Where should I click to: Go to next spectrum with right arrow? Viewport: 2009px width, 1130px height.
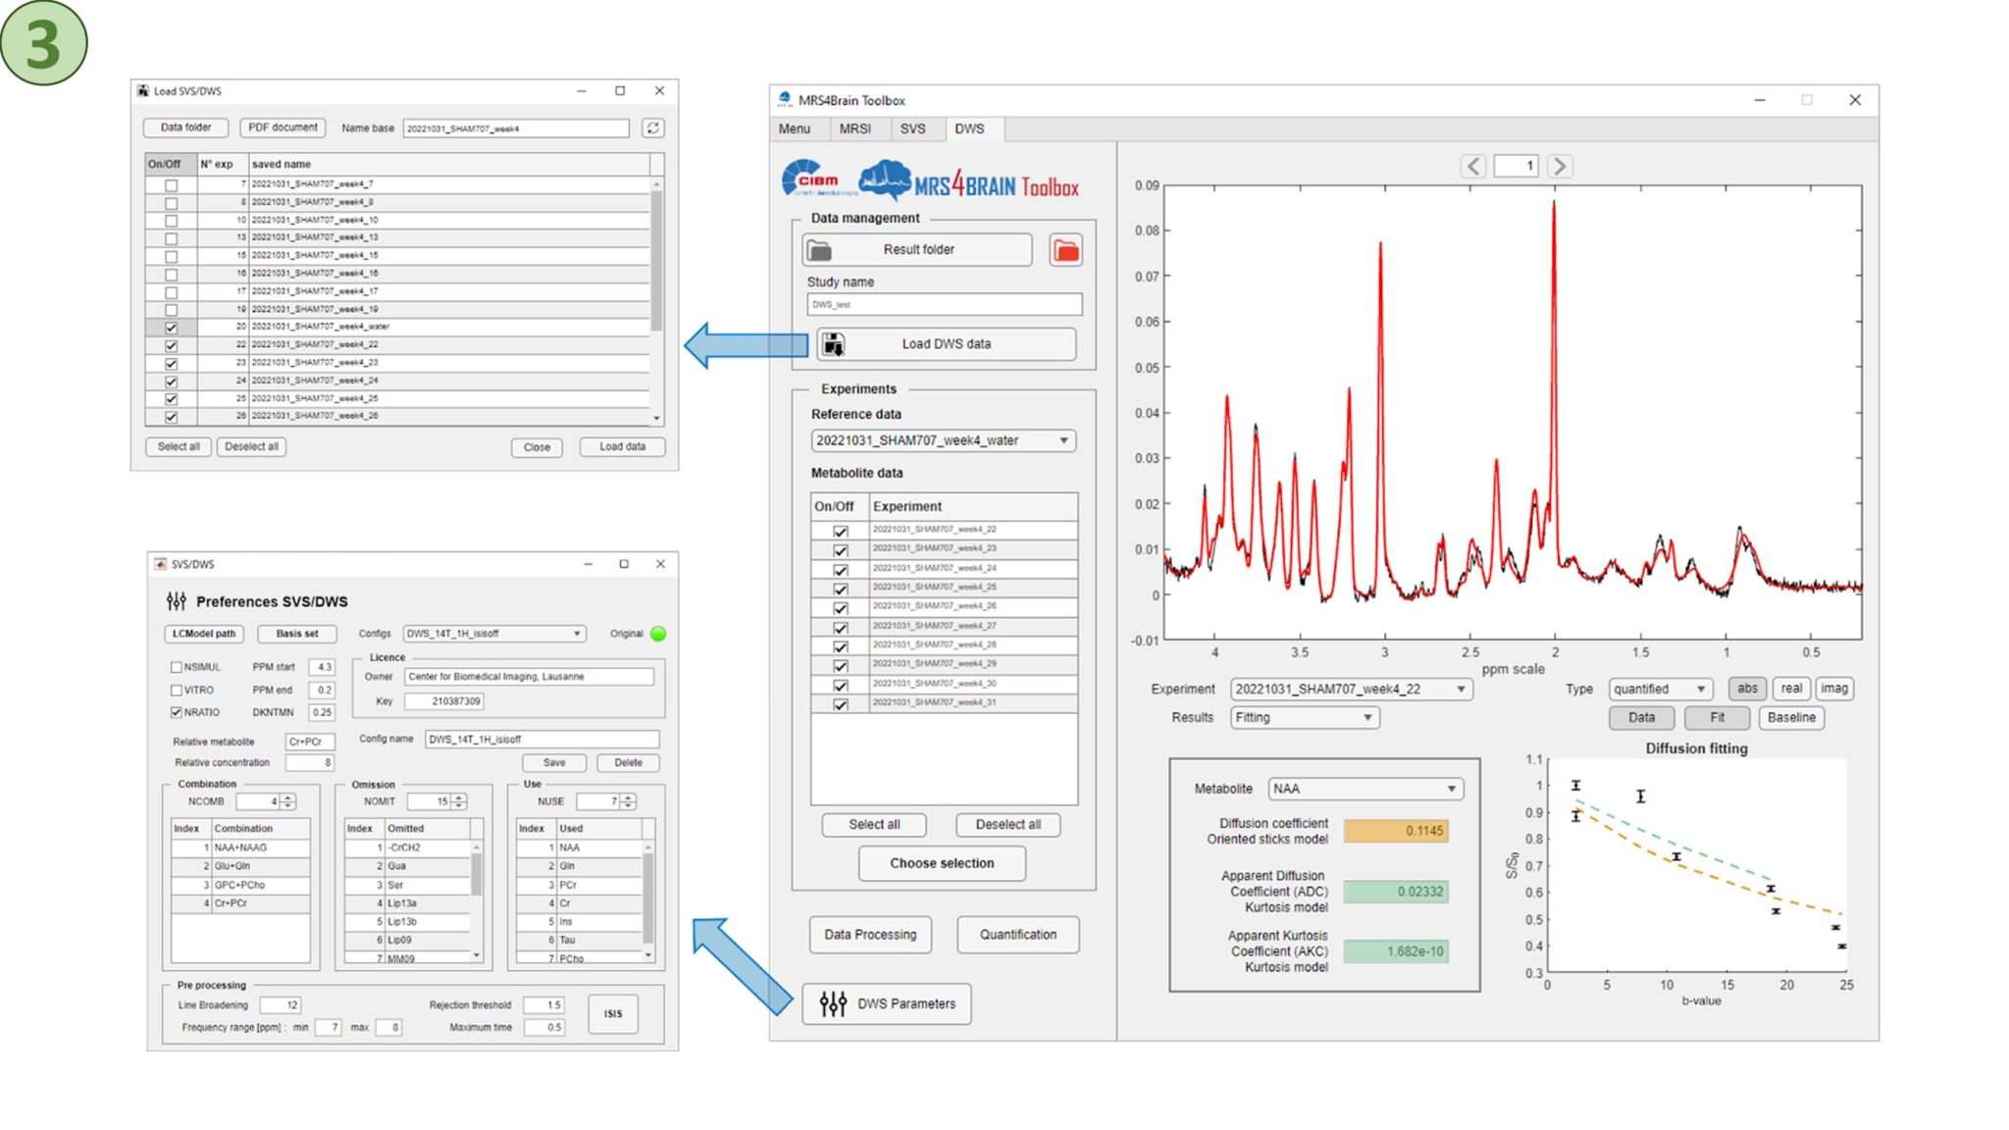coord(1559,167)
